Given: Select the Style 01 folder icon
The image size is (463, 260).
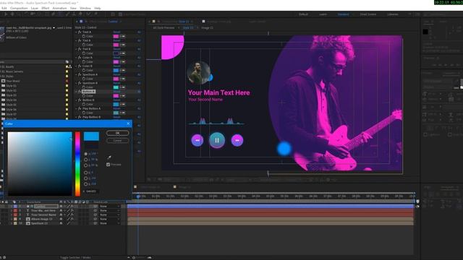Looking at the screenshot, I should tap(4, 86).
